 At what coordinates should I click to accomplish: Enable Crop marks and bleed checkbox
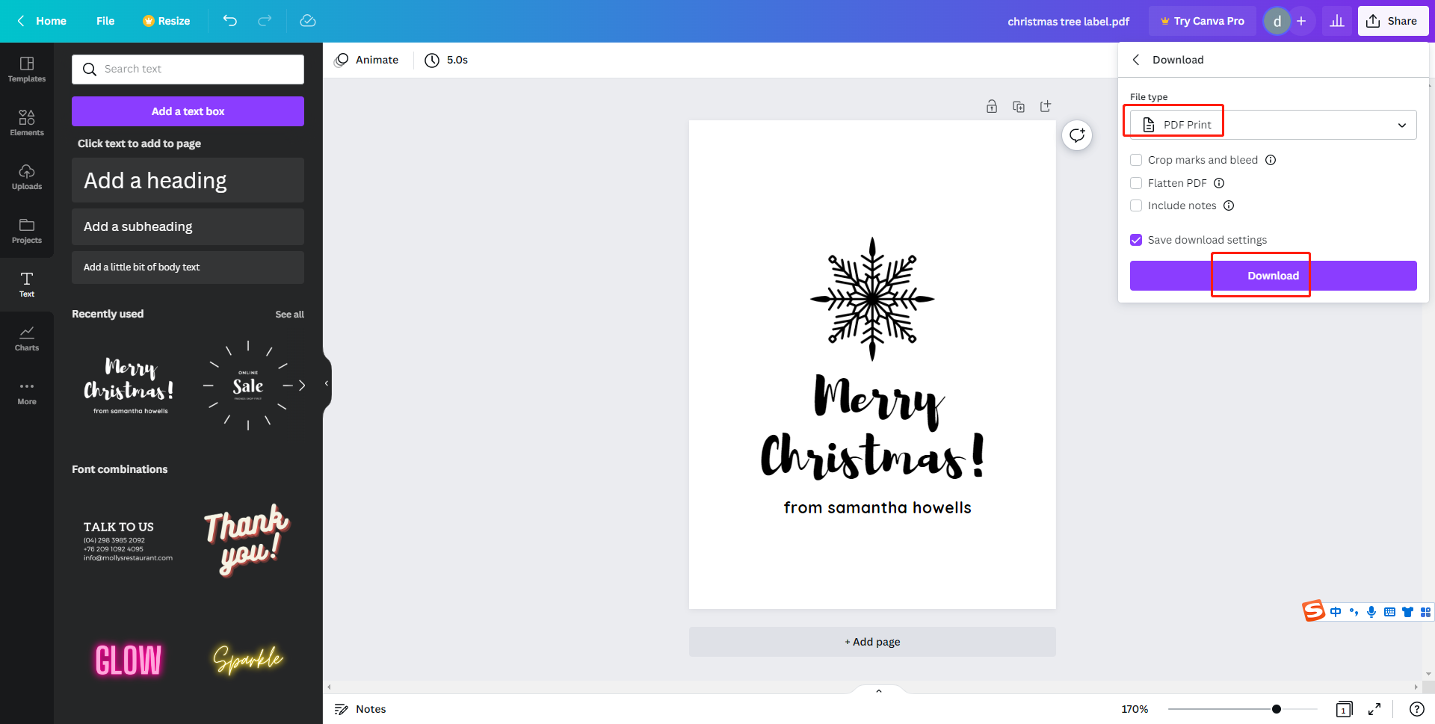[x=1136, y=160]
